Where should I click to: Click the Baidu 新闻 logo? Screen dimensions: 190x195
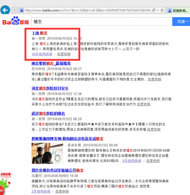pos(16,21)
